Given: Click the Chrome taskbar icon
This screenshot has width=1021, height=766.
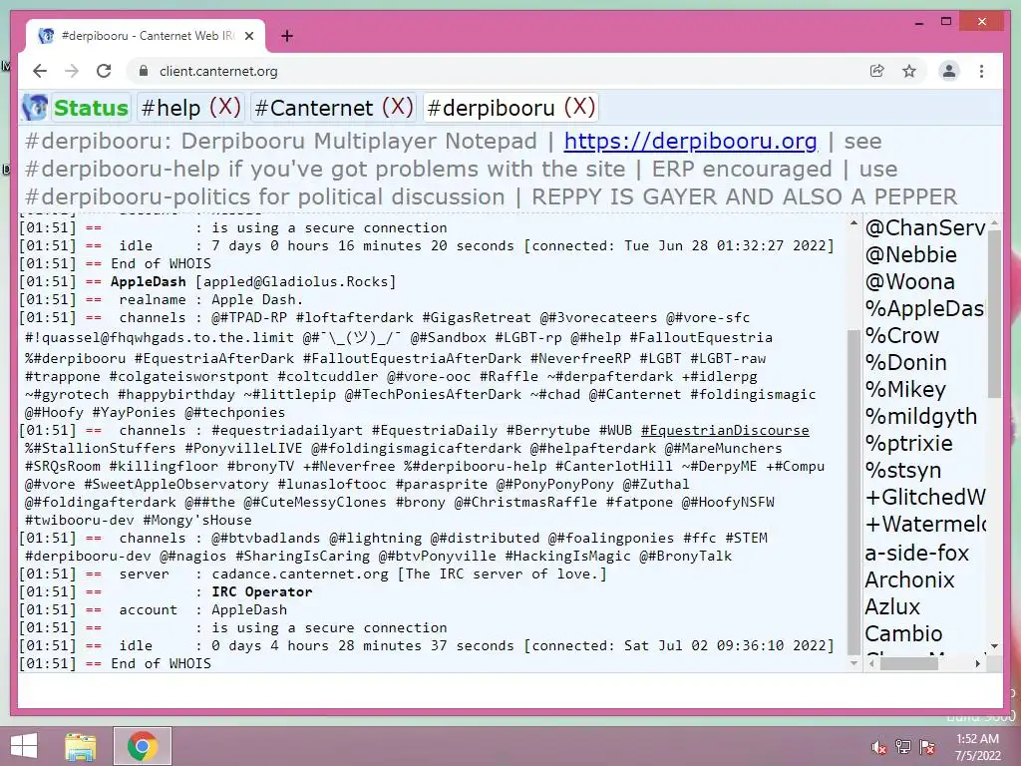Looking at the screenshot, I should click(x=143, y=746).
